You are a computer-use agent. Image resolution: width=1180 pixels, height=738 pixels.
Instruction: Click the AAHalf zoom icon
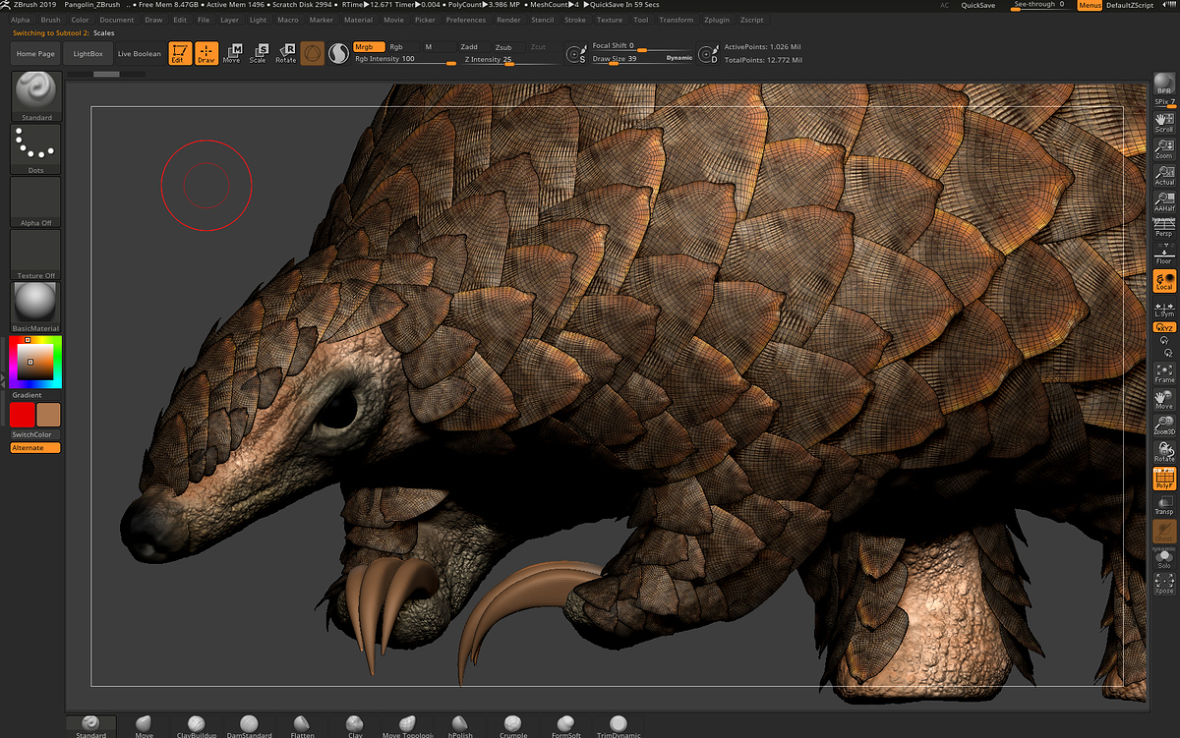click(x=1164, y=202)
